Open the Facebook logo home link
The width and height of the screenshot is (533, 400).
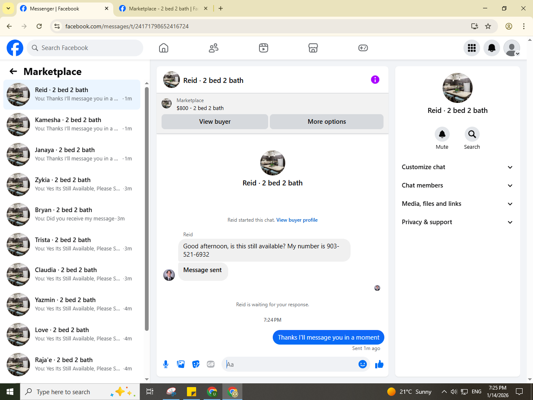pyautogui.click(x=15, y=48)
